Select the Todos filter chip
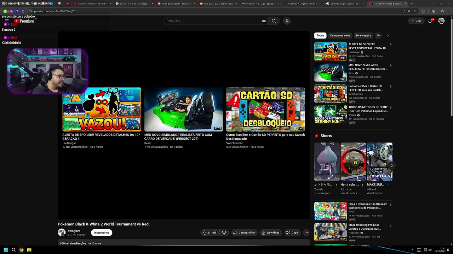Screen dimensions: 453x254 coord(320,36)
